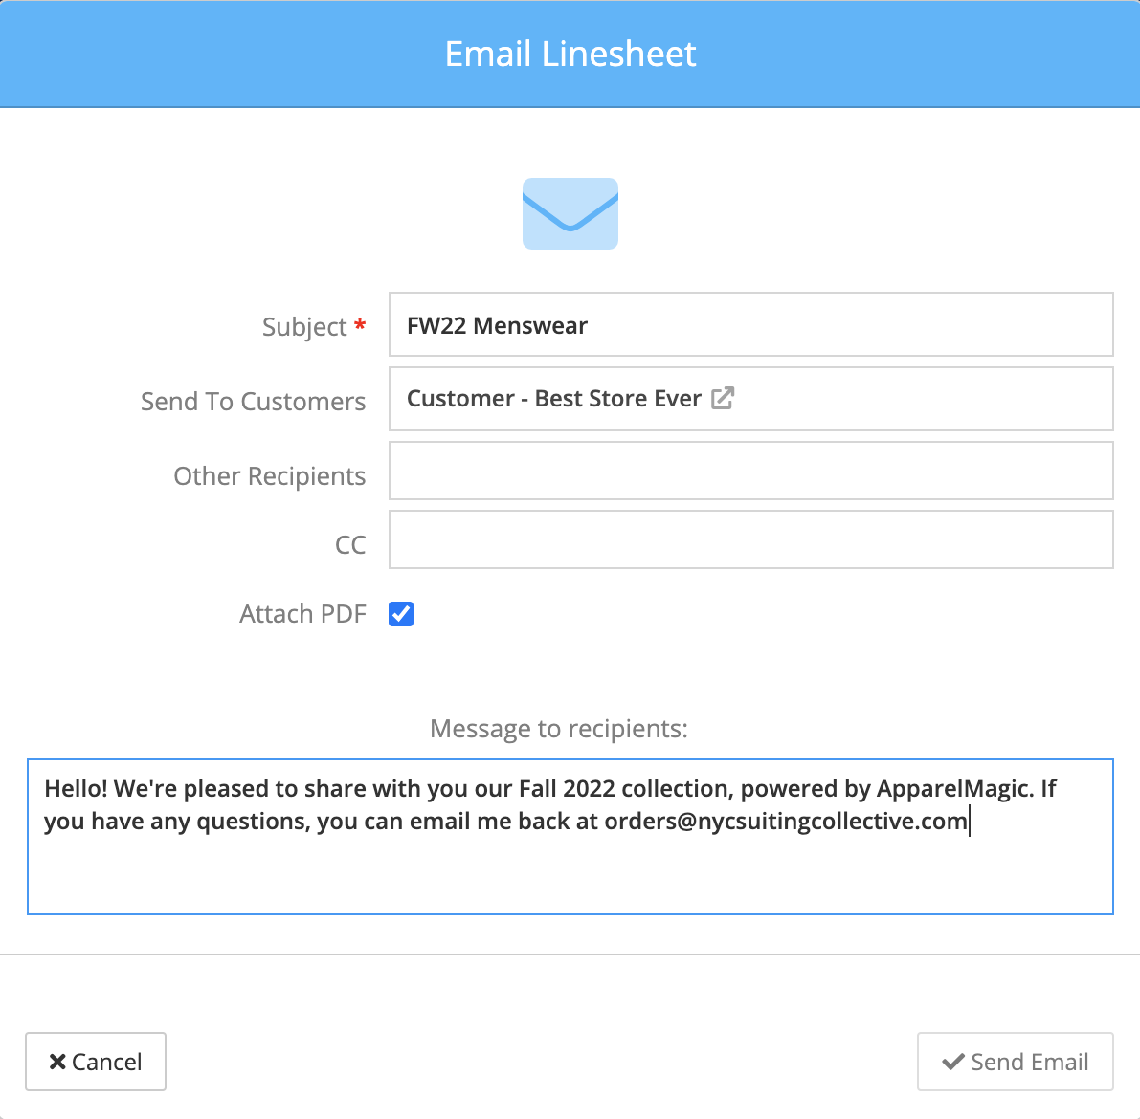Click the Attach PDF label
Image resolution: width=1140 pixels, height=1119 pixels.
(x=302, y=614)
